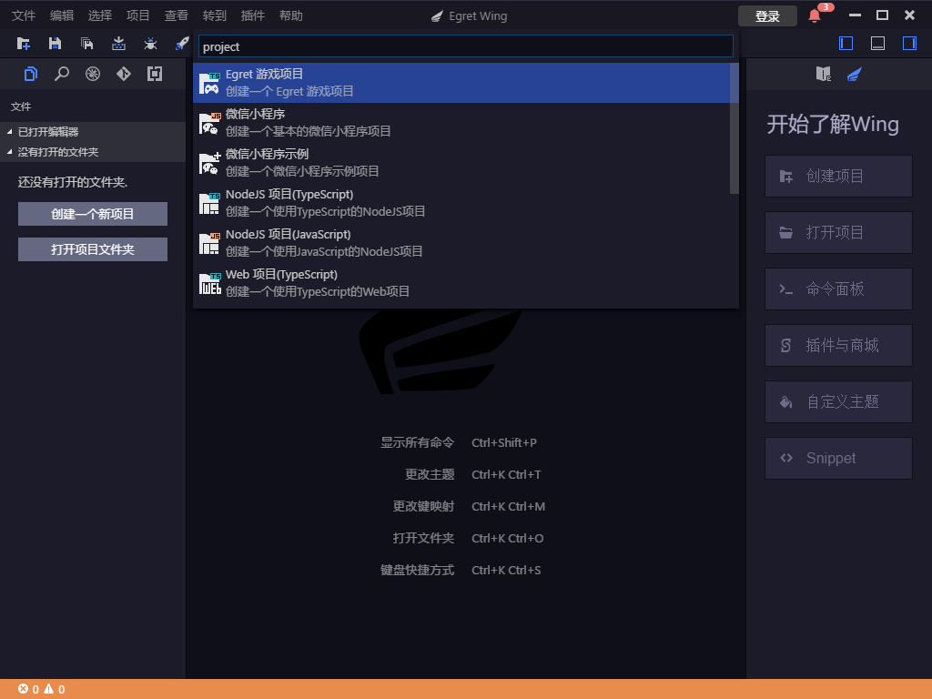Collapse the 没有打开的文件夹 section

point(93,152)
